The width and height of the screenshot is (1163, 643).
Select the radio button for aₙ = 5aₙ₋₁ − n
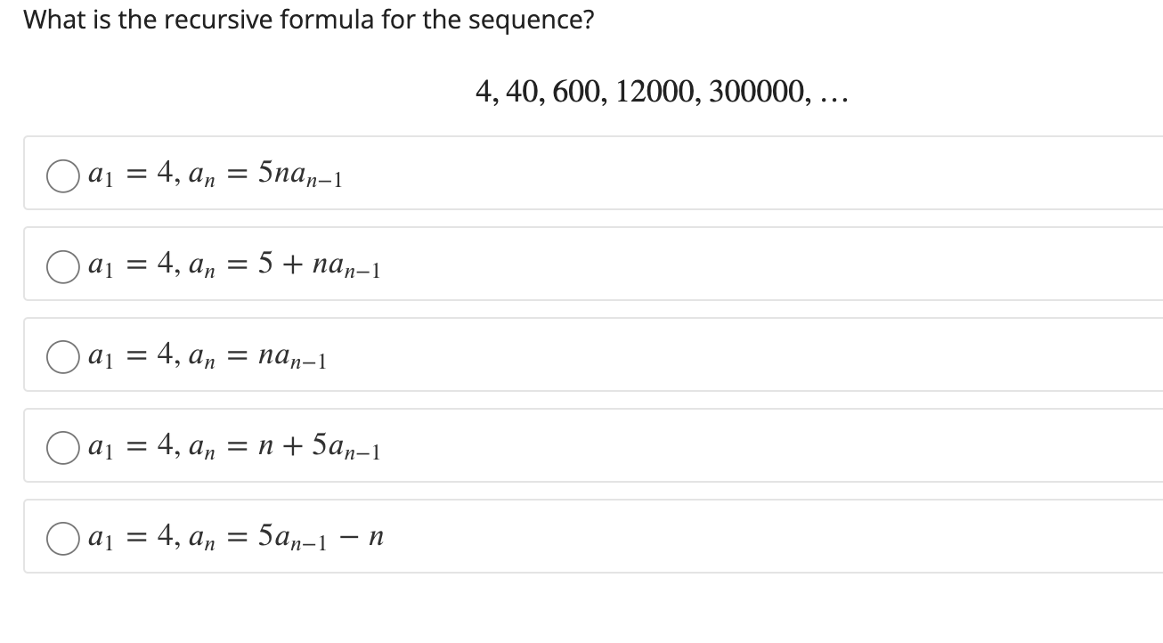(62, 537)
